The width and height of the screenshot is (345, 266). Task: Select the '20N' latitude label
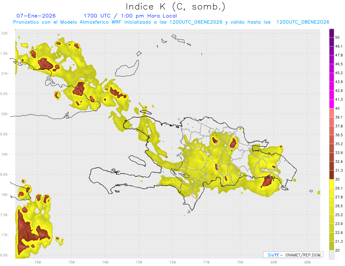pos(4,114)
